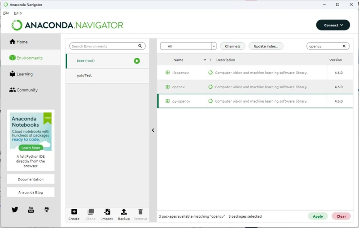Toggle the opencv package checkbox

(x=167, y=87)
